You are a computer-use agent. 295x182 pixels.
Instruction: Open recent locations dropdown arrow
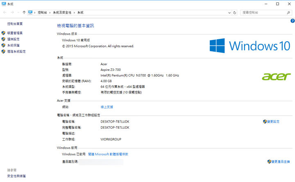(x=18, y=13)
